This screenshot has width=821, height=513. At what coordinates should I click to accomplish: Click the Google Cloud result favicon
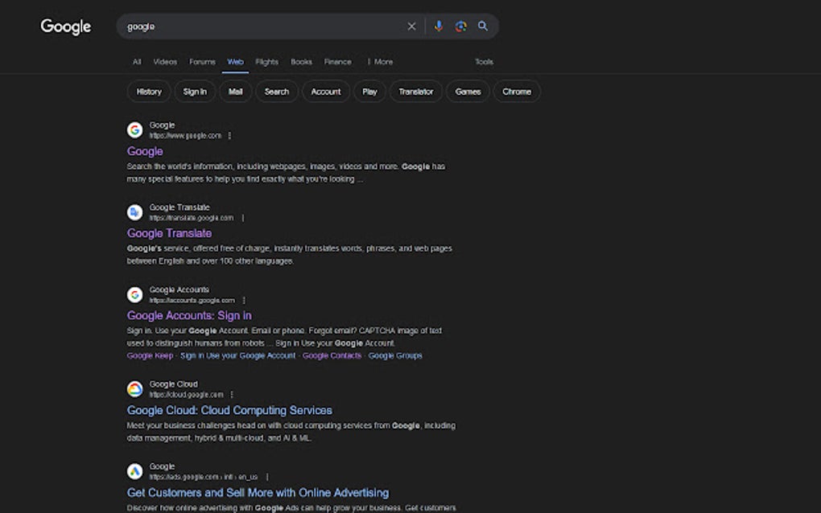(134, 388)
